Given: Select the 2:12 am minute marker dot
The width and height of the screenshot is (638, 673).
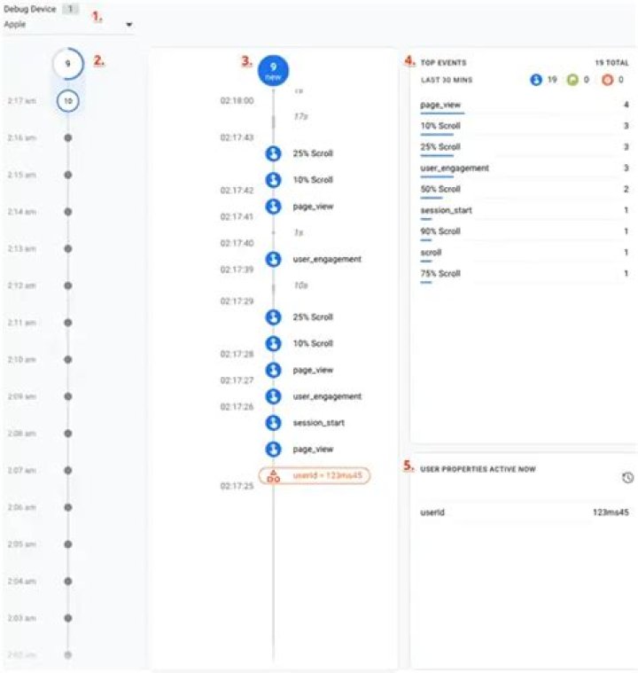Looking at the screenshot, I should tap(68, 286).
